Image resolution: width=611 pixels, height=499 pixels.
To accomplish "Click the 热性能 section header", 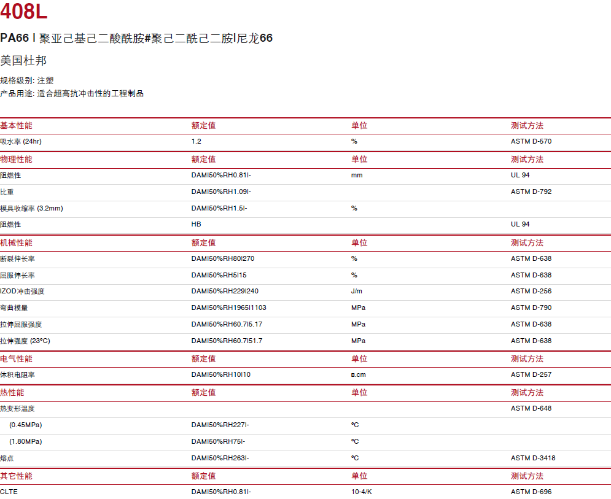I will pyautogui.click(x=12, y=393).
